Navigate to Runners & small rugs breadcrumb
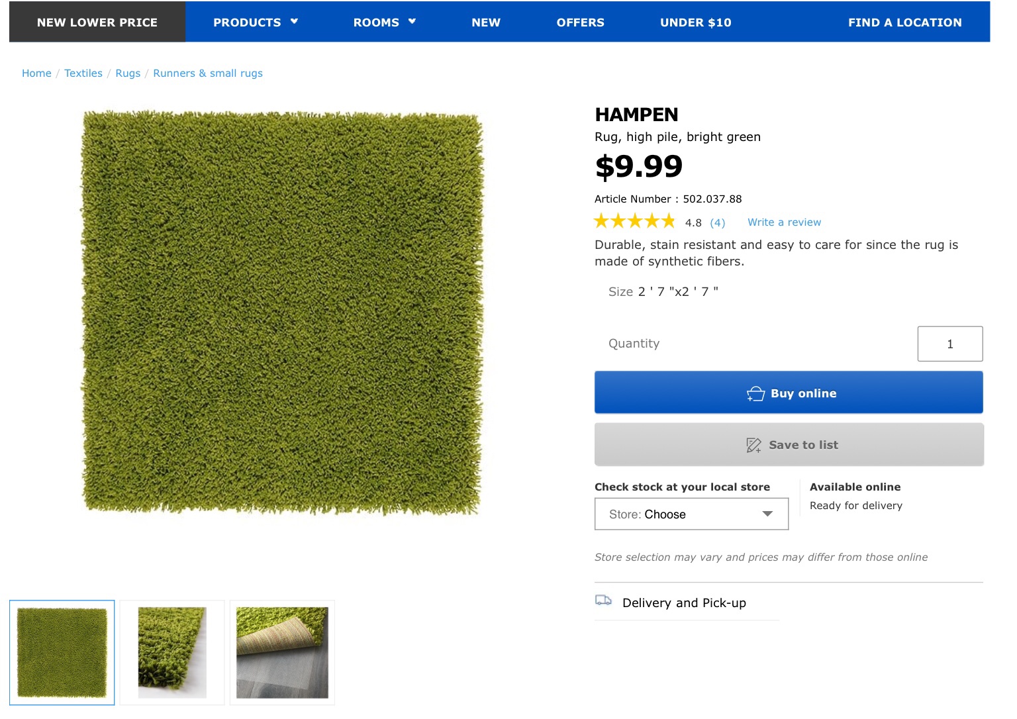This screenshot has width=1017, height=719. click(x=208, y=73)
